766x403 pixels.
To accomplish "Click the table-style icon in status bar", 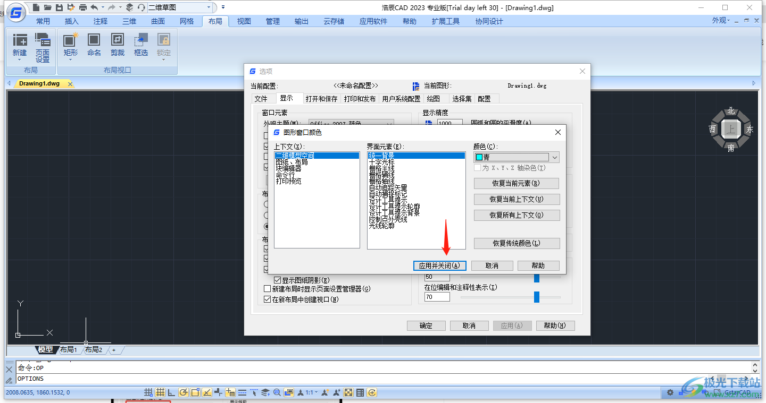I will pyautogui.click(x=360, y=392).
